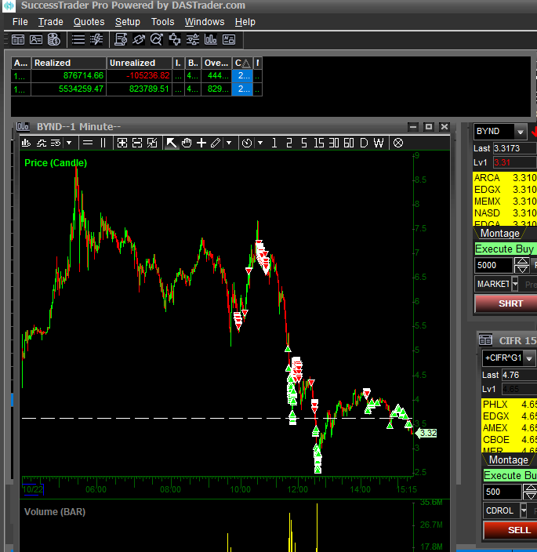The image size is (537, 552).
Task: Open the sliders with triangles icon
Action: coord(193,40)
